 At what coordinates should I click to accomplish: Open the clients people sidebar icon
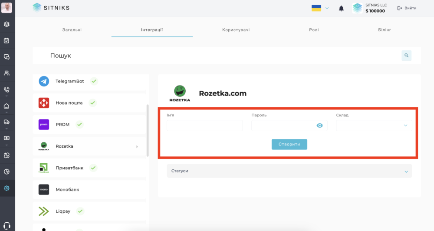pos(7,73)
